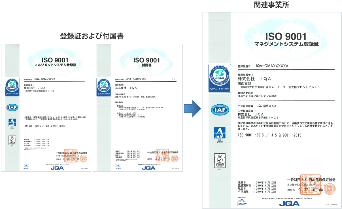Viewport: 342px width, 209px height.
Task: Click the 登録証および付属書 heading
Action: [x=92, y=36]
